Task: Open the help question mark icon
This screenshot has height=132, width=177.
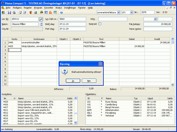Action: click(x=61, y=13)
